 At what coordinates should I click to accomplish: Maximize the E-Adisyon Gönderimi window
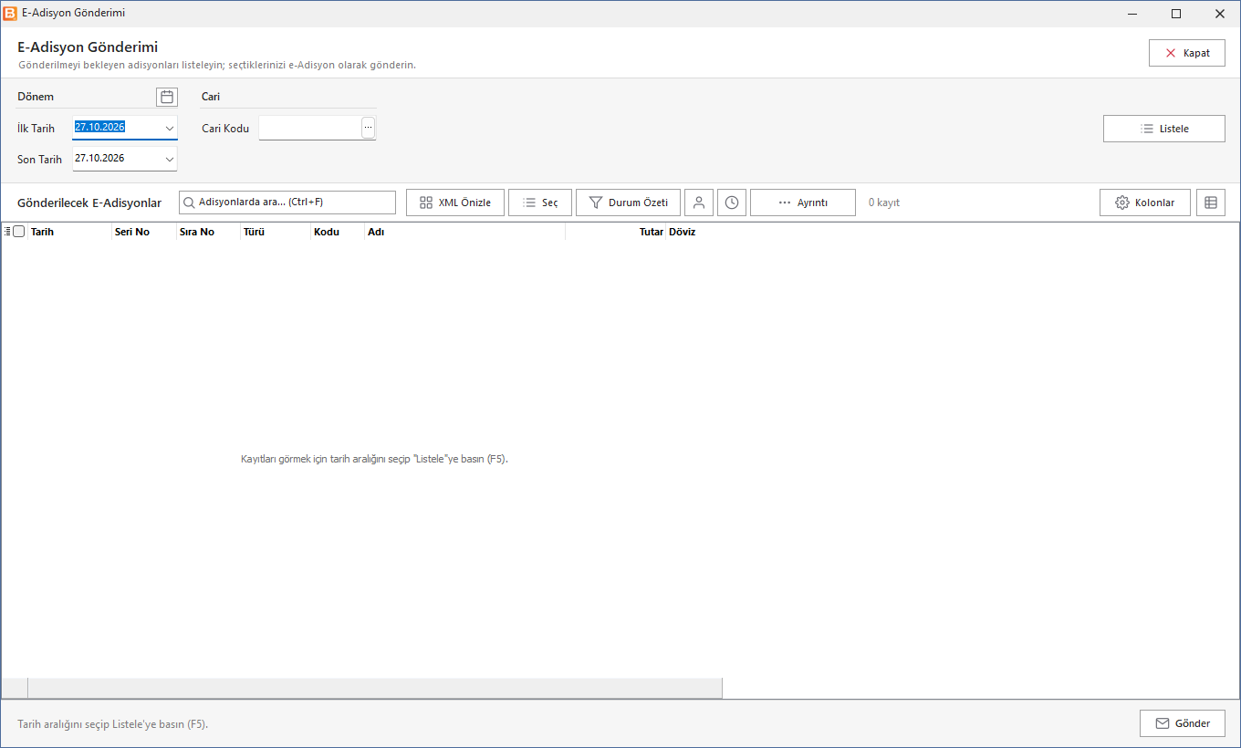point(1176,14)
